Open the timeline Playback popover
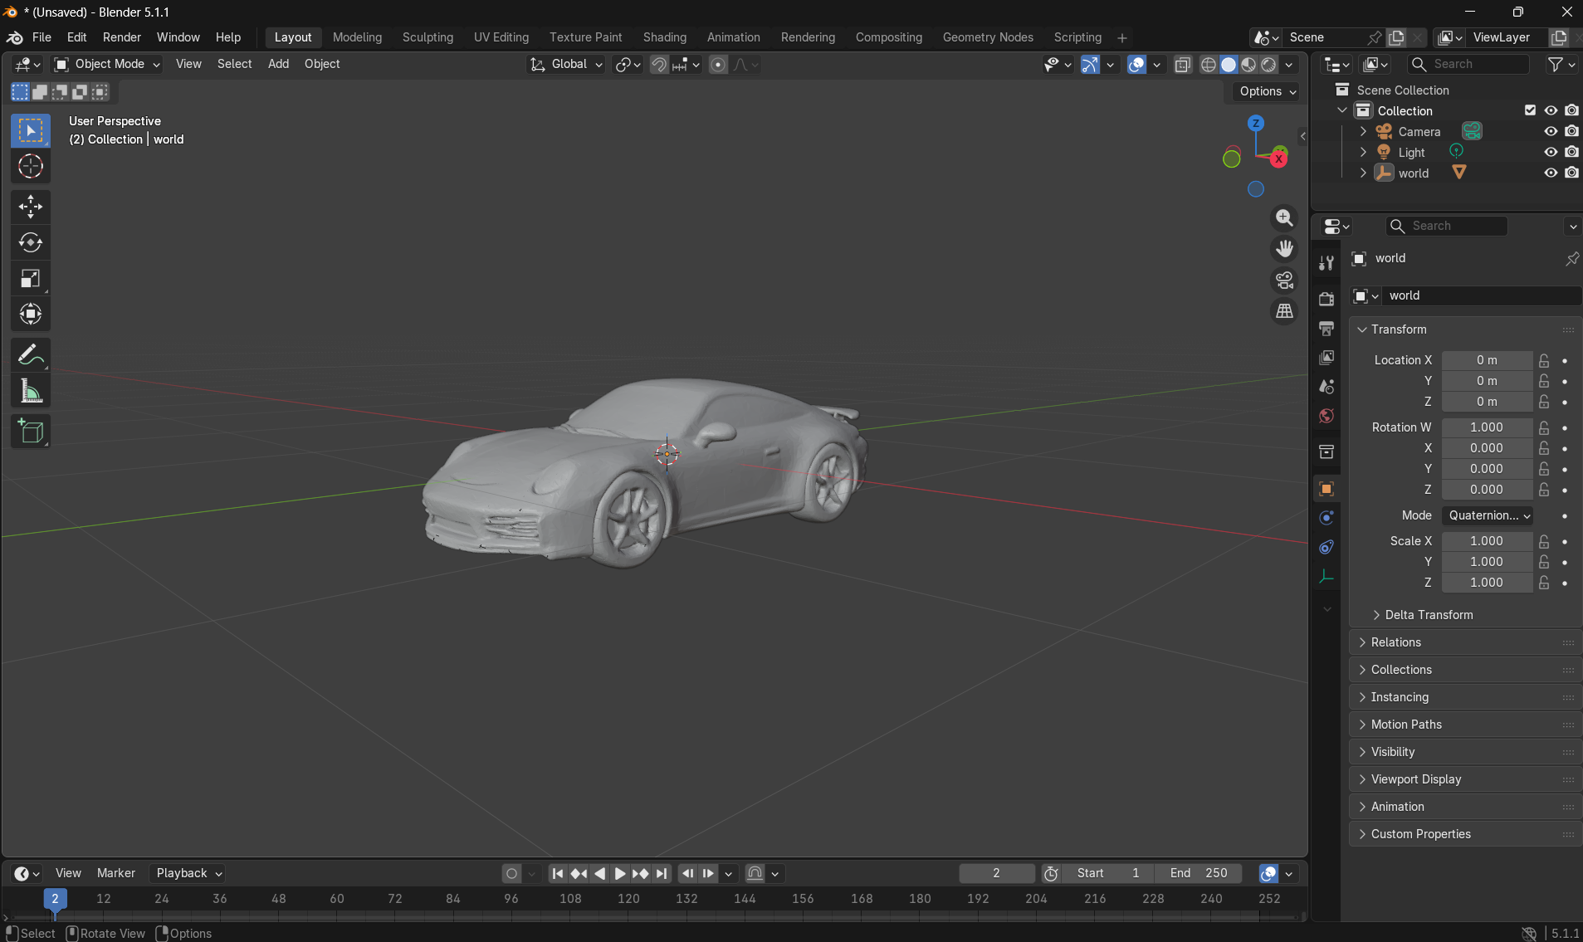This screenshot has width=1583, height=942. [x=188, y=873]
